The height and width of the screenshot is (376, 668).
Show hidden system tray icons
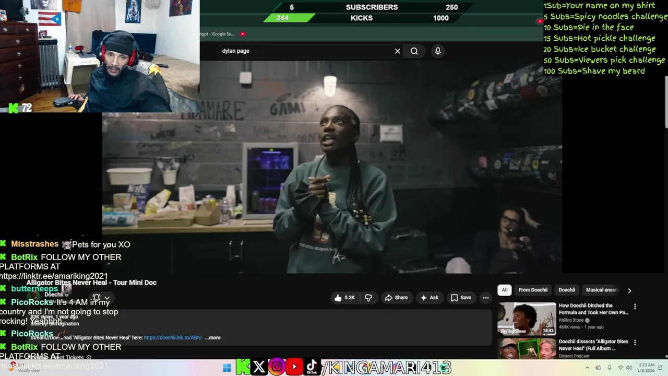coord(587,368)
